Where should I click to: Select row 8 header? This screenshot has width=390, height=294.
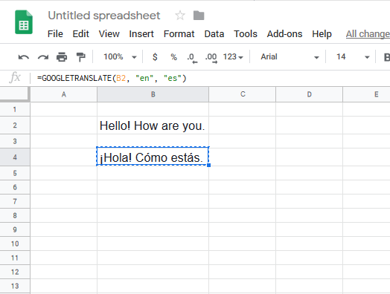15,215
